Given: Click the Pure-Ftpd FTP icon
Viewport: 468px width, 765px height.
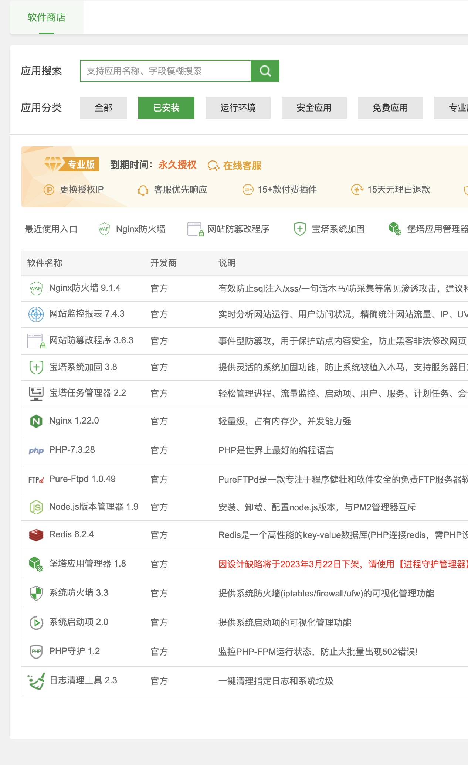Looking at the screenshot, I should [x=36, y=480].
